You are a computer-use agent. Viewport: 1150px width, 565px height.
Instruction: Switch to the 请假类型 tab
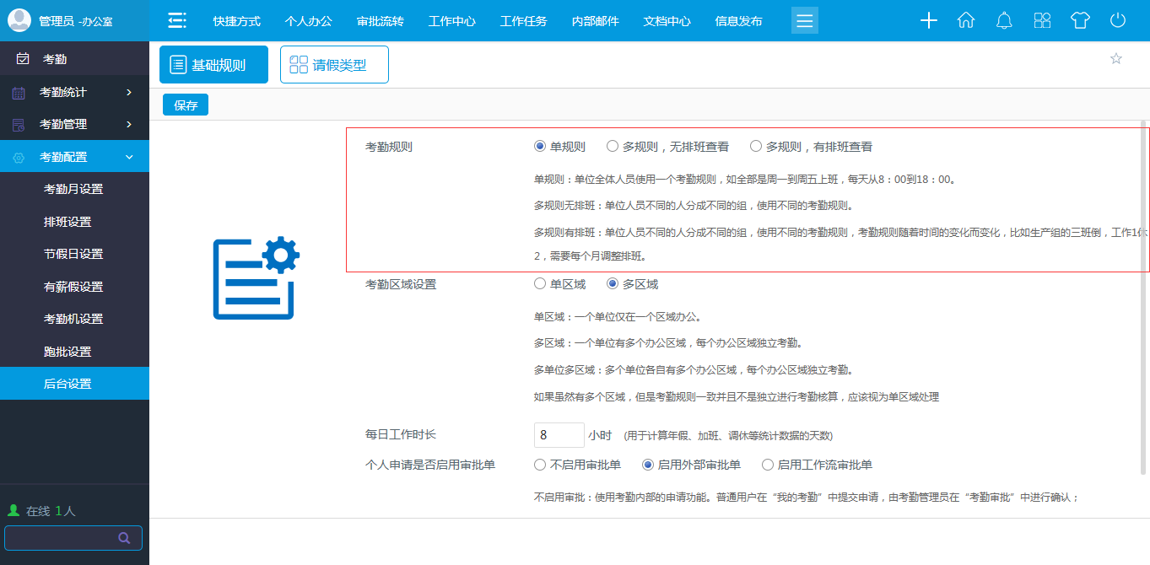coord(334,63)
